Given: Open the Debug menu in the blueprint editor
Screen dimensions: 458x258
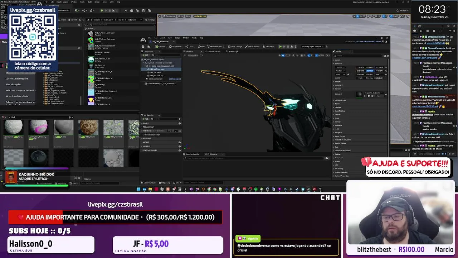Looking at the screenshot, I should 177,38.
